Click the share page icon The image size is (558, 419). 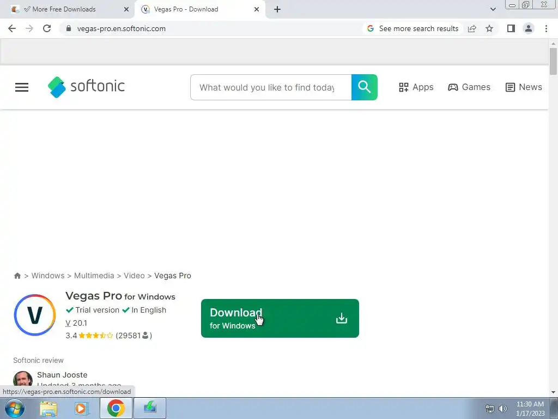pos(472,28)
